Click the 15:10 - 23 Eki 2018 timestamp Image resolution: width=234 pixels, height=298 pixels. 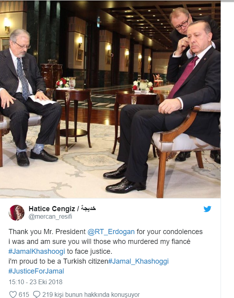(36, 282)
